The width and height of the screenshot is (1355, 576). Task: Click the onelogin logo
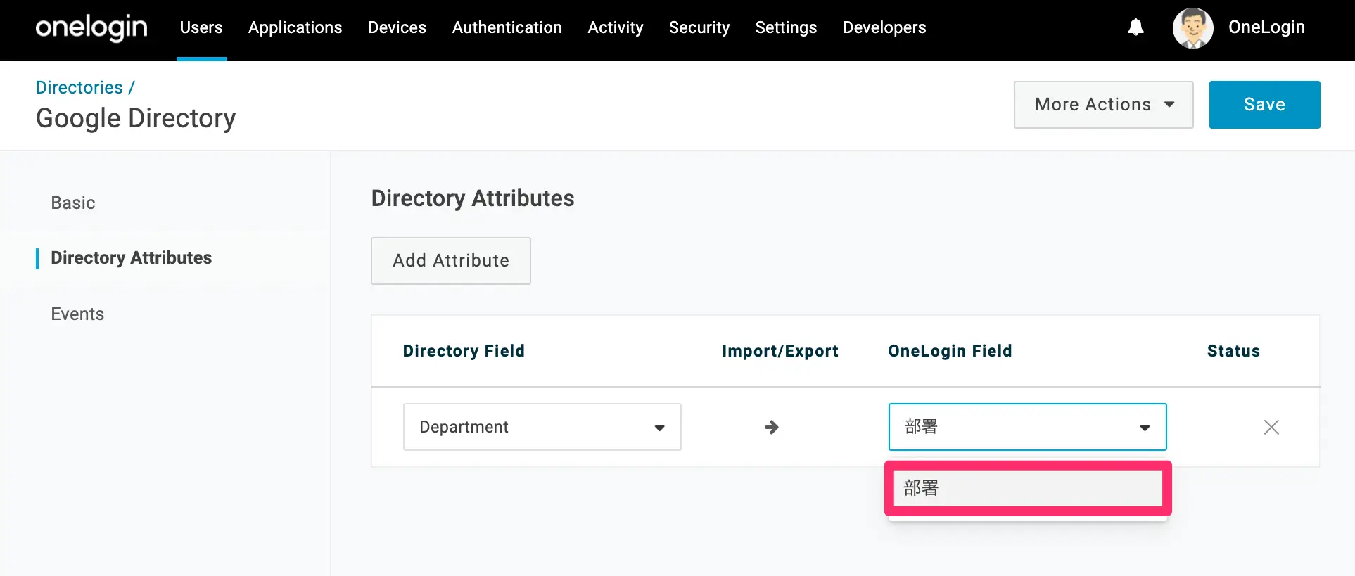click(91, 28)
